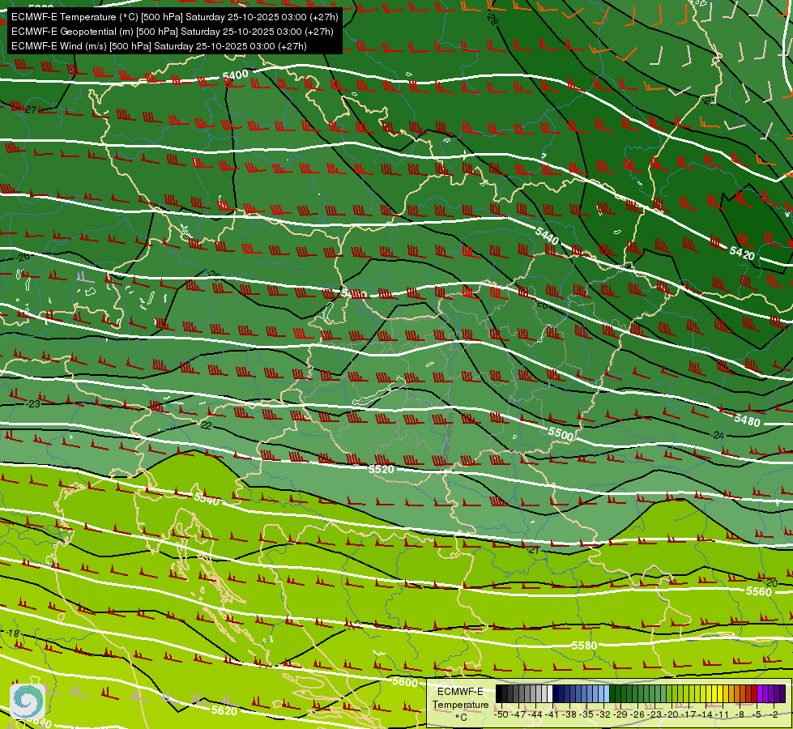Select the ECMWF-E Wind 500 hPa title line

(x=159, y=46)
